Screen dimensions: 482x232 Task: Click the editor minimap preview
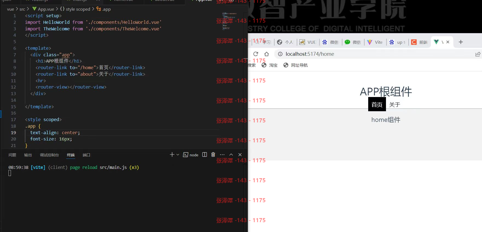pos(229,21)
